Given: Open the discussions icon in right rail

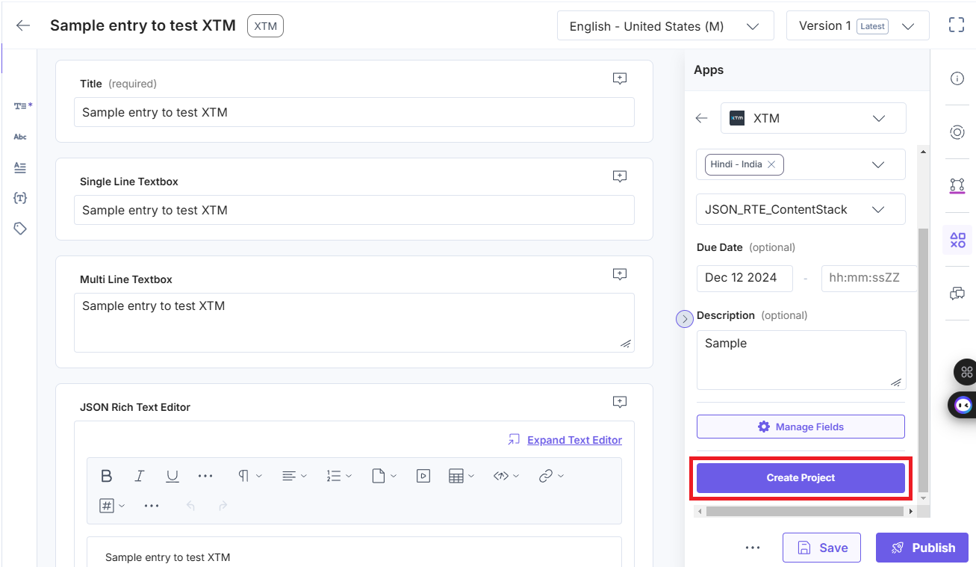Looking at the screenshot, I should coord(957,294).
